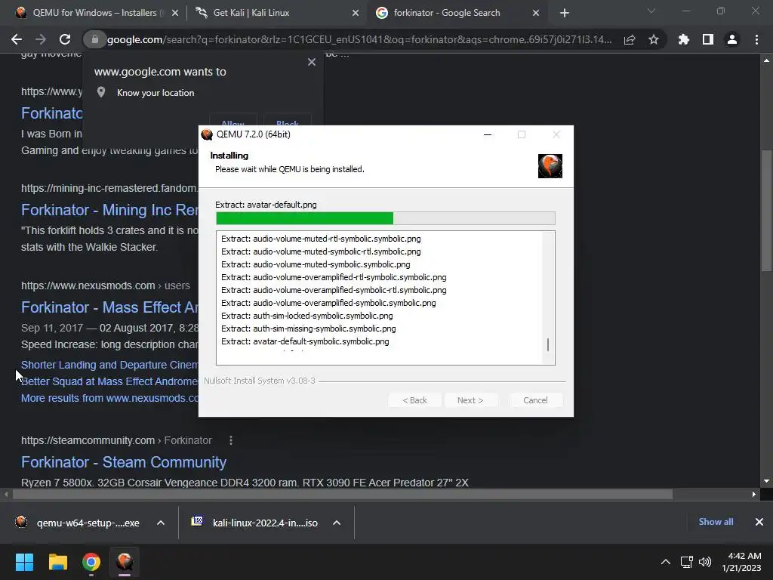Click the address bar URL field
This screenshot has height=580, width=773.
[x=359, y=39]
